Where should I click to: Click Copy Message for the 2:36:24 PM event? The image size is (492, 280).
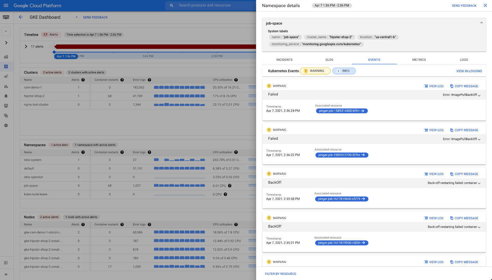click(464, 86)
